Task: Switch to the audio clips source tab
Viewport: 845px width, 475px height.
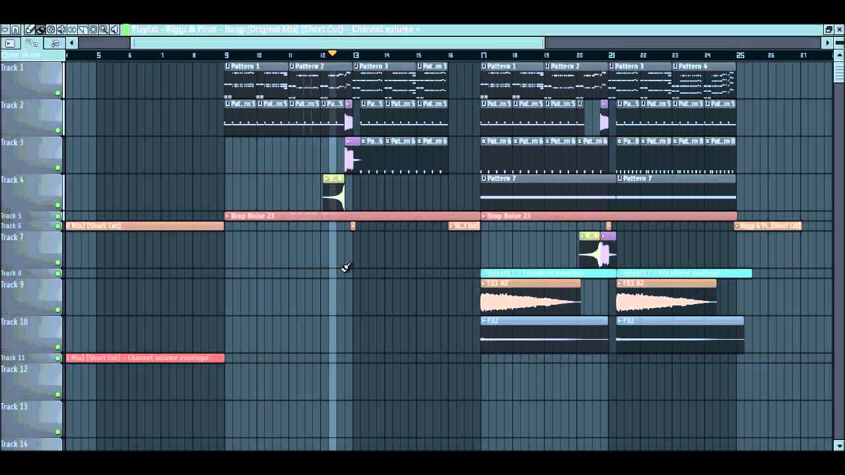Action: coord(10,43)
